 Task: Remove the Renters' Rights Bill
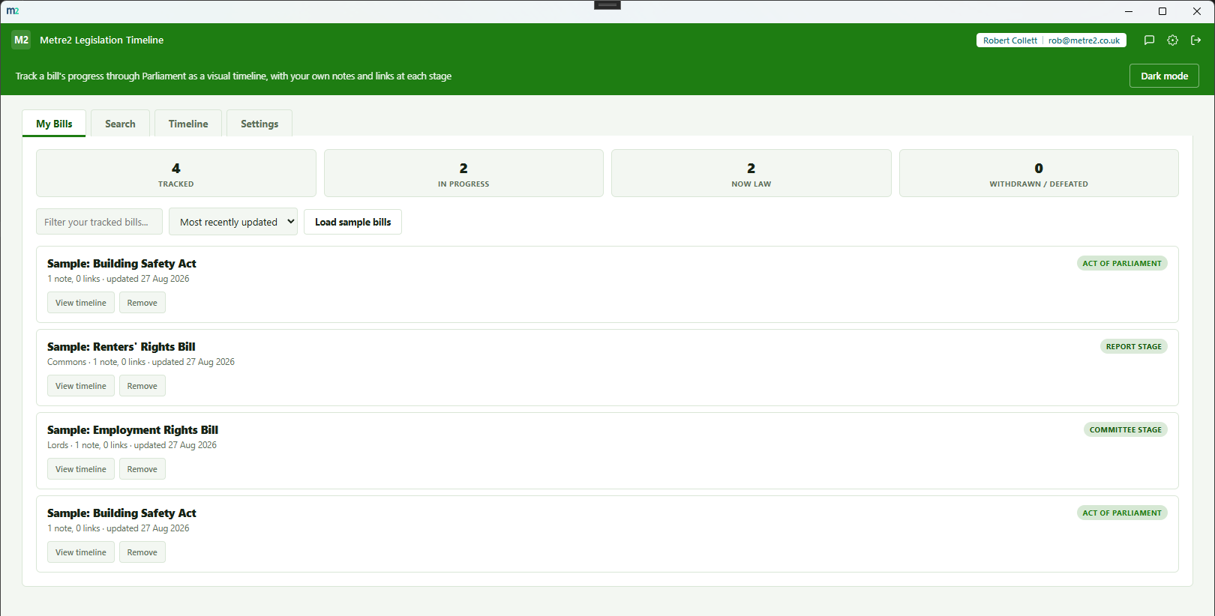click(142, 386)
